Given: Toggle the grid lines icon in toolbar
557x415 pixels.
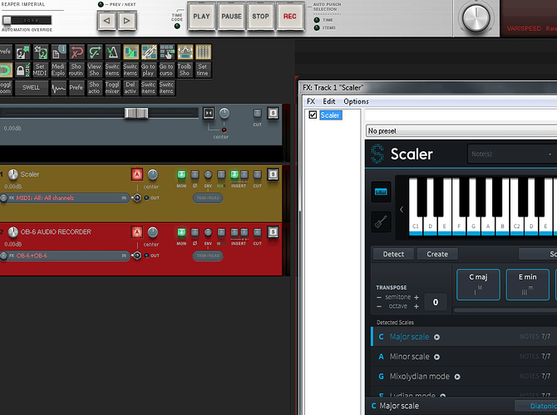Looking at the screenshot, I should 203,52.
